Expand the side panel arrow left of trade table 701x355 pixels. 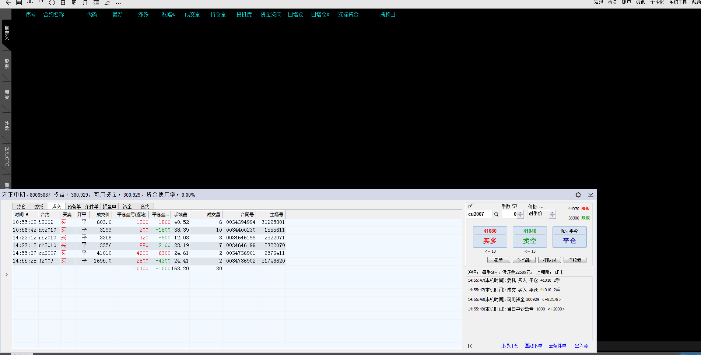6,274
